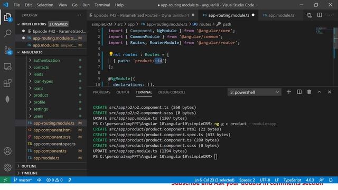The height and width of the screenshot is (190, 338).
Task: Collapse the ANGULAR10 folder section
Action: point(51,52)
